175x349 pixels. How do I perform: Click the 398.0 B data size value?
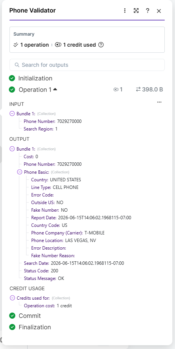tap(153, 90)
